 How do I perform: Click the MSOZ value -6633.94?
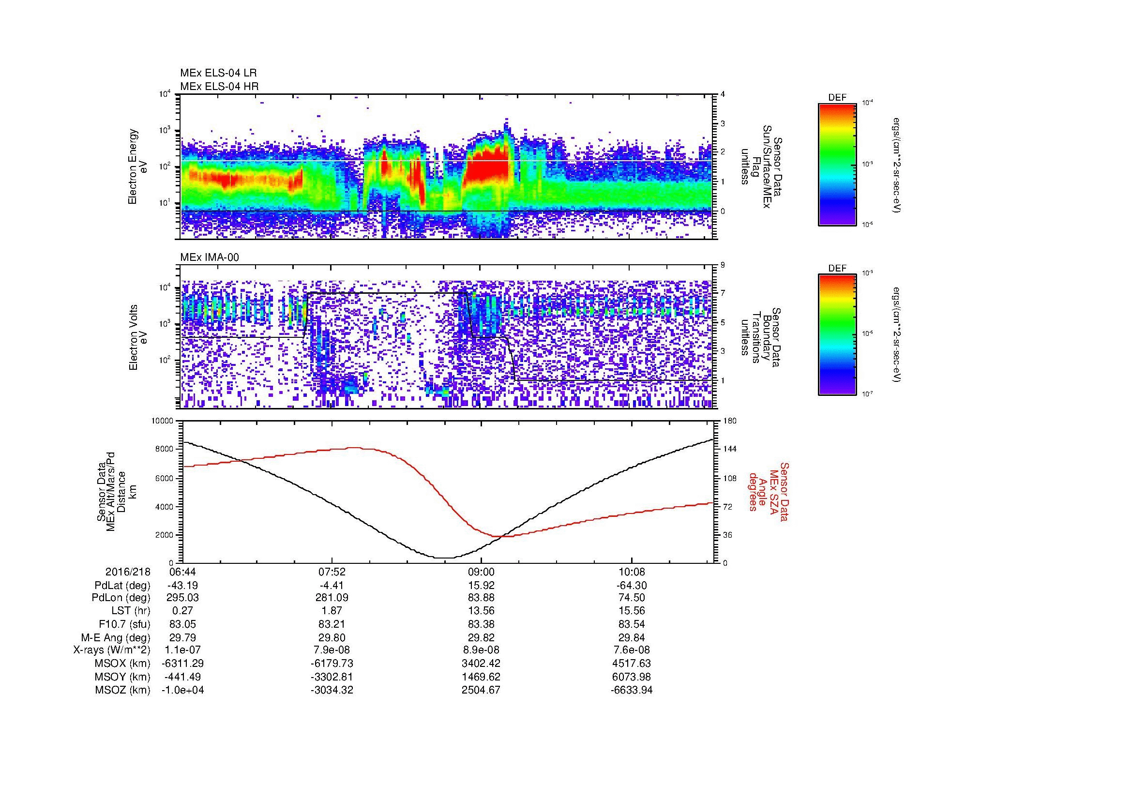632,690
